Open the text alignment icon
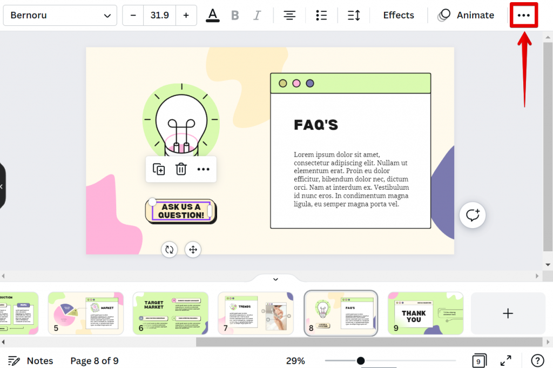This screenshot has height=368, width=553. coord(289,15)
